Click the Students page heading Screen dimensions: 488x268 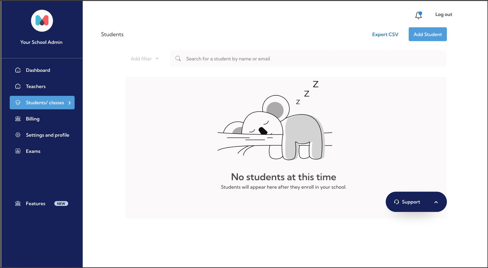pos(112,34)
